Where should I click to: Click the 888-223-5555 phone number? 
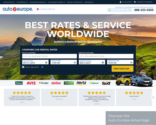pyautogui.click(x=144, y=10)
